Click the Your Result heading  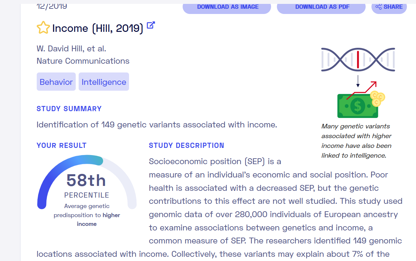point(62,145)
